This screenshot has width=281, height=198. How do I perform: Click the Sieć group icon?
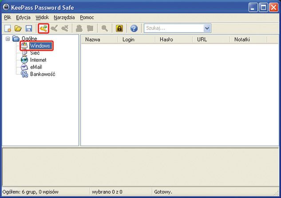pos(24,53)
